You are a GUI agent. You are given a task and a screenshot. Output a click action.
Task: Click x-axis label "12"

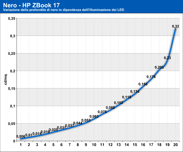(110, 145)
